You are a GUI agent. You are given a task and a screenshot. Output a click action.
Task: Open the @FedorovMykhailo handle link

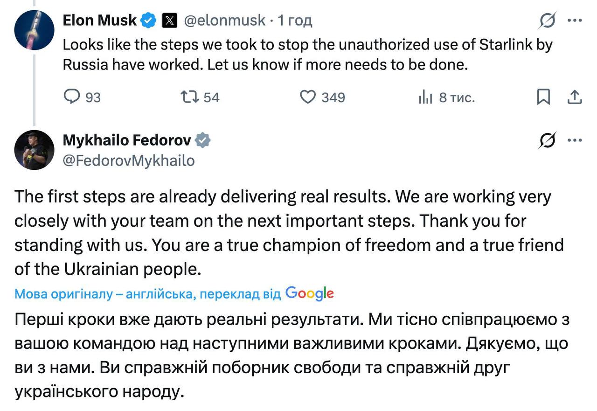click(x=128, y=160)
